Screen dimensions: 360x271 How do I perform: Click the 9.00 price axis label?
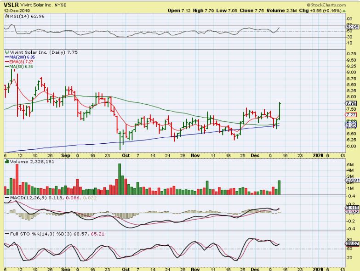coord(352,72)
